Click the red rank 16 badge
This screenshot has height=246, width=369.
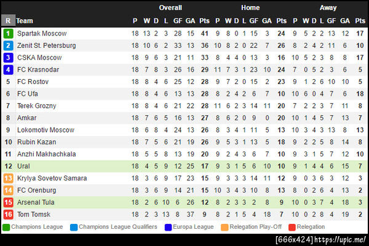[8, 214]
